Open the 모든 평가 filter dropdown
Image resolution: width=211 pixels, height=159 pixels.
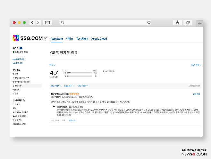tap(70, 86)
